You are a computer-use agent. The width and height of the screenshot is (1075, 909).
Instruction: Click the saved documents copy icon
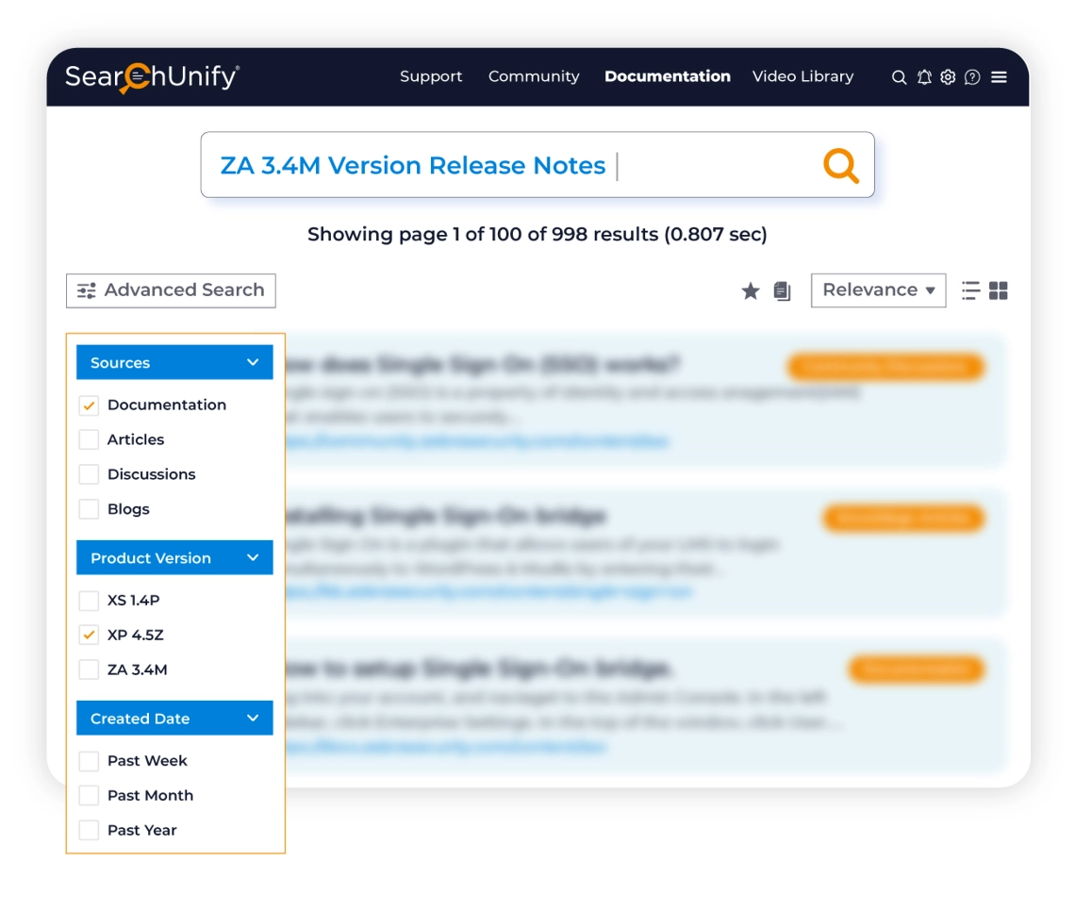click(783, 291)
